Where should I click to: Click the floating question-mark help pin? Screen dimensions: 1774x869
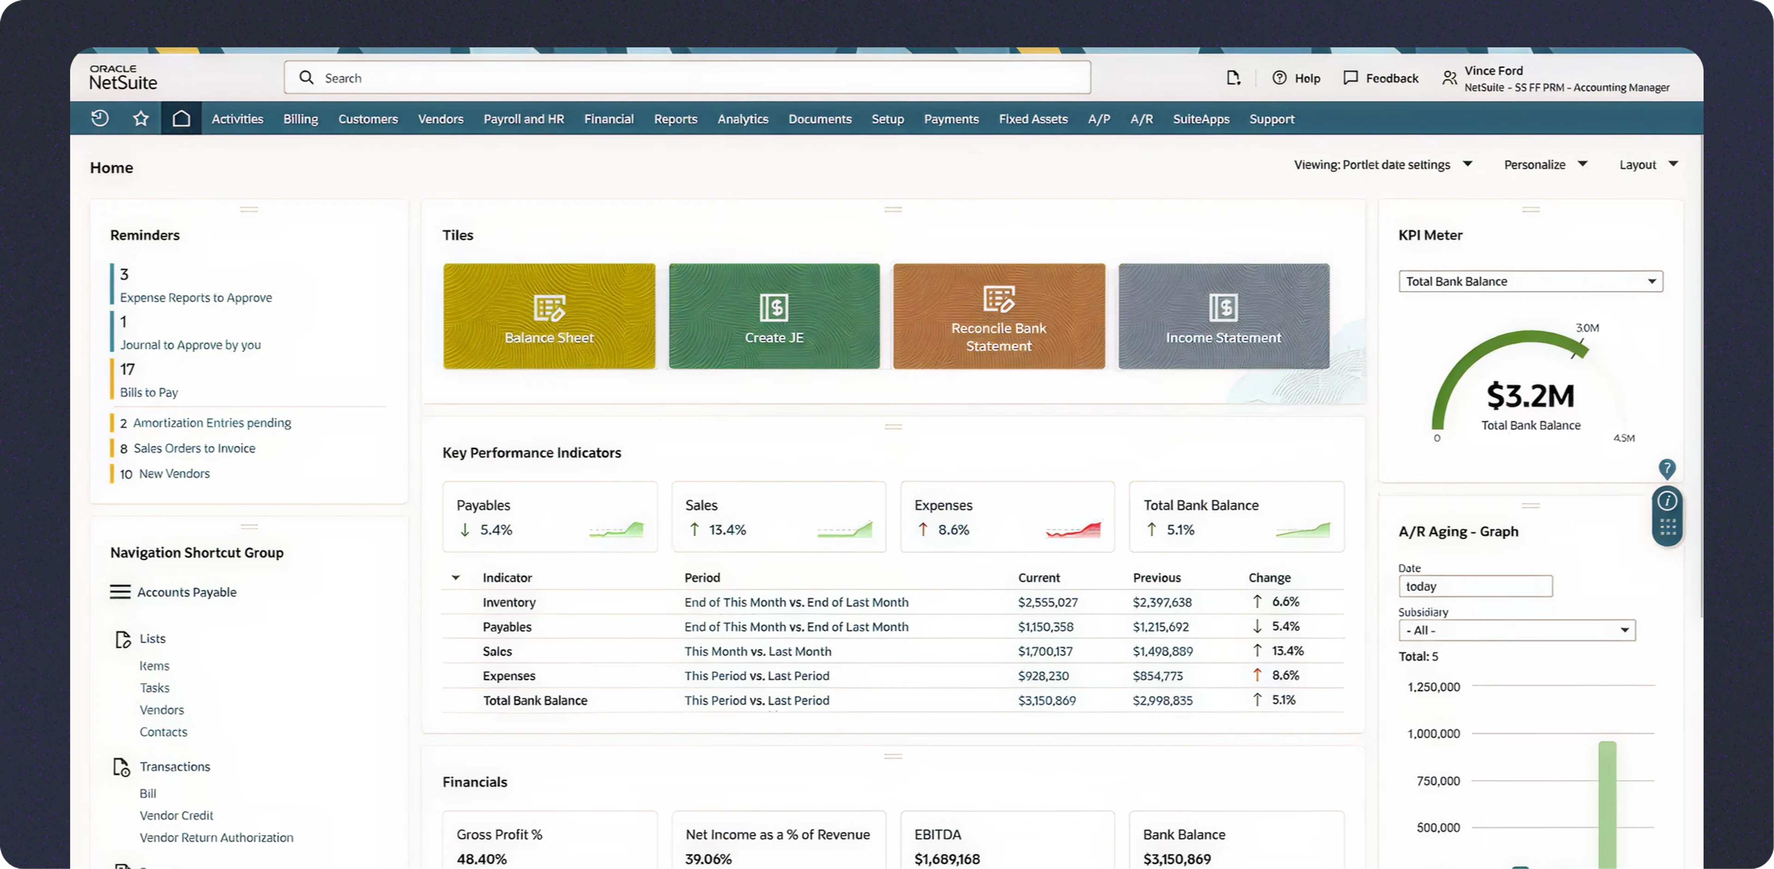point(1666,470)
